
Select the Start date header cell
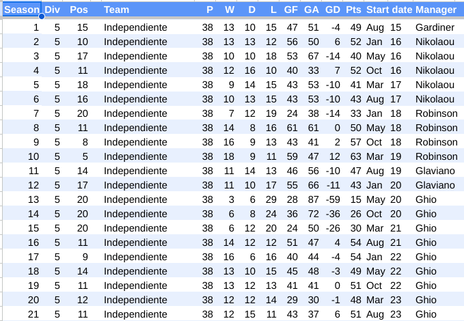coord(389,10)
